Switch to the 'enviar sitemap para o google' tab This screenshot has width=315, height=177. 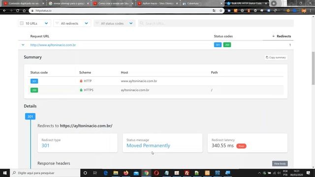[x=68, y=3]
